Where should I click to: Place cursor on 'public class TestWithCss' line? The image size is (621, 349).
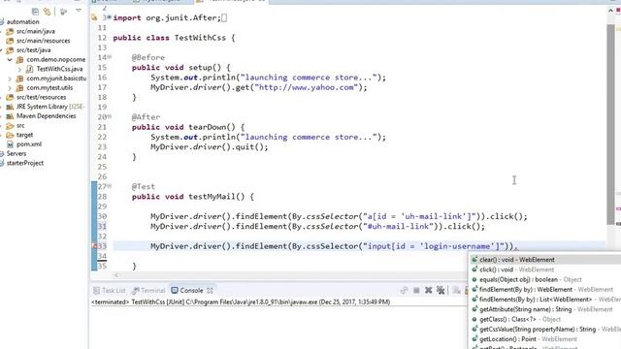pos(174,38)
